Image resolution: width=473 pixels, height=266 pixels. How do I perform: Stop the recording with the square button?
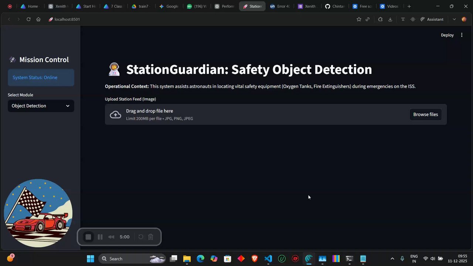pos(88,237)
